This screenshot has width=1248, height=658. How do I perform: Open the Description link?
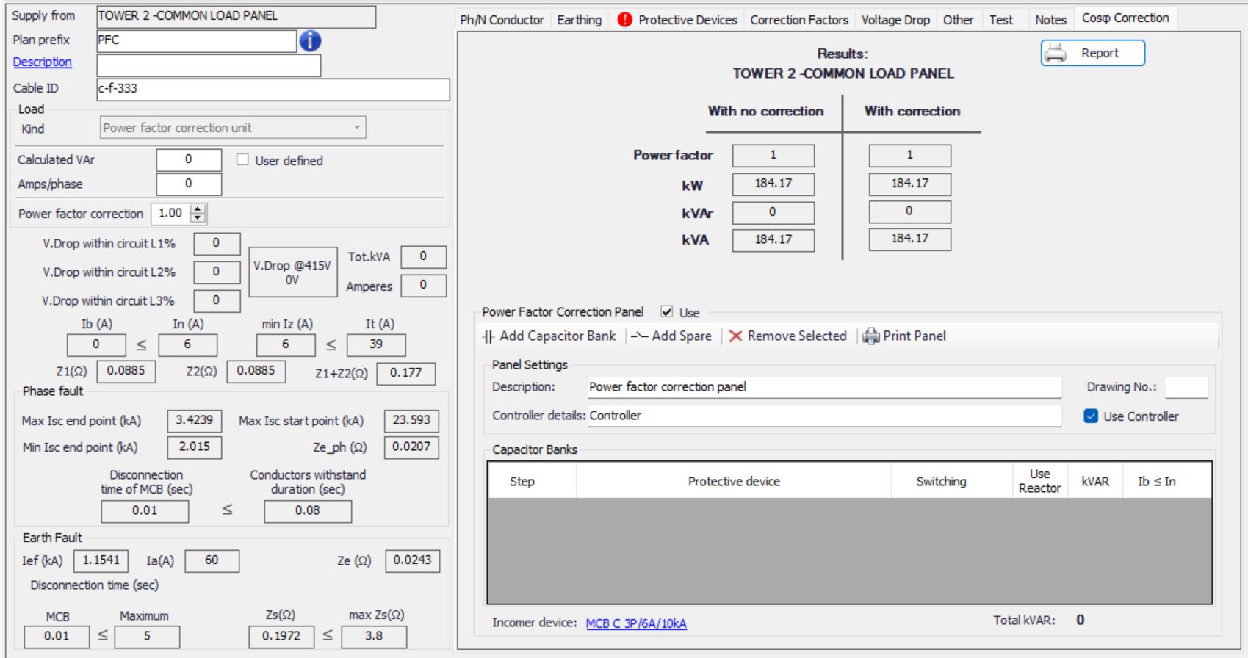point(43,62)
